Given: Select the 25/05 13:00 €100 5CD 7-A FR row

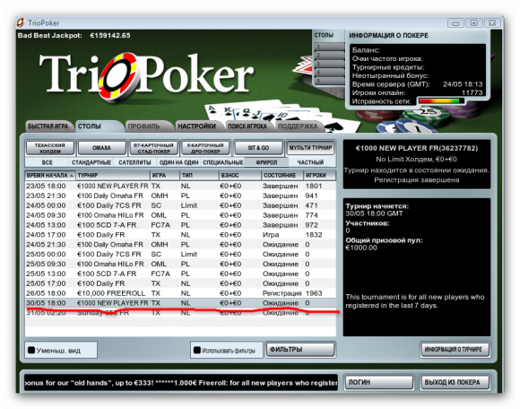Looking at the screenshot, I should [180, 274].
